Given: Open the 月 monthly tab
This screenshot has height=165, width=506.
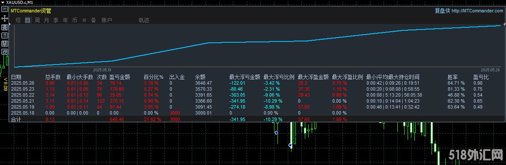Looking at the screenshot, I should click(x=47, y=20).
